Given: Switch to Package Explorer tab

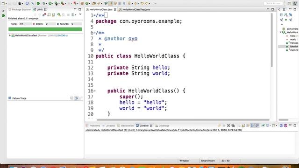Looking at the screenshot, I should click(20, 9).
